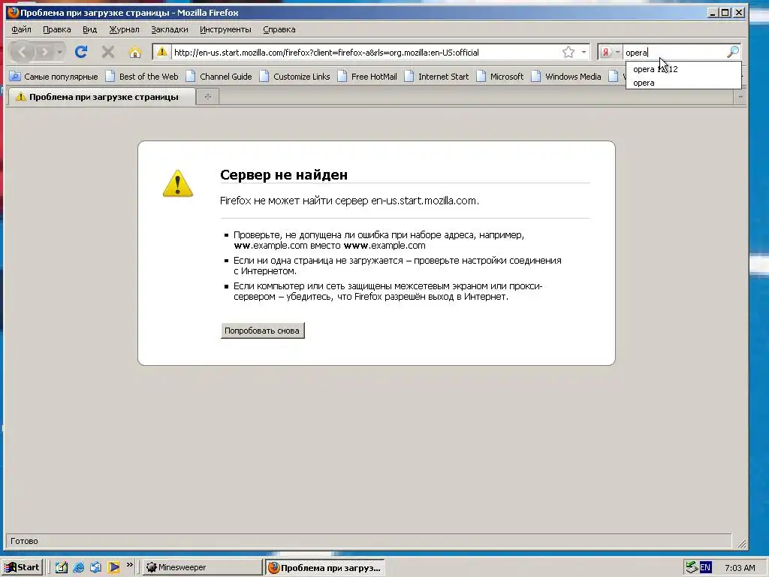Open the Best of the Web bookmark
This screenshot has width=769, height=577.
coord(142,77)
